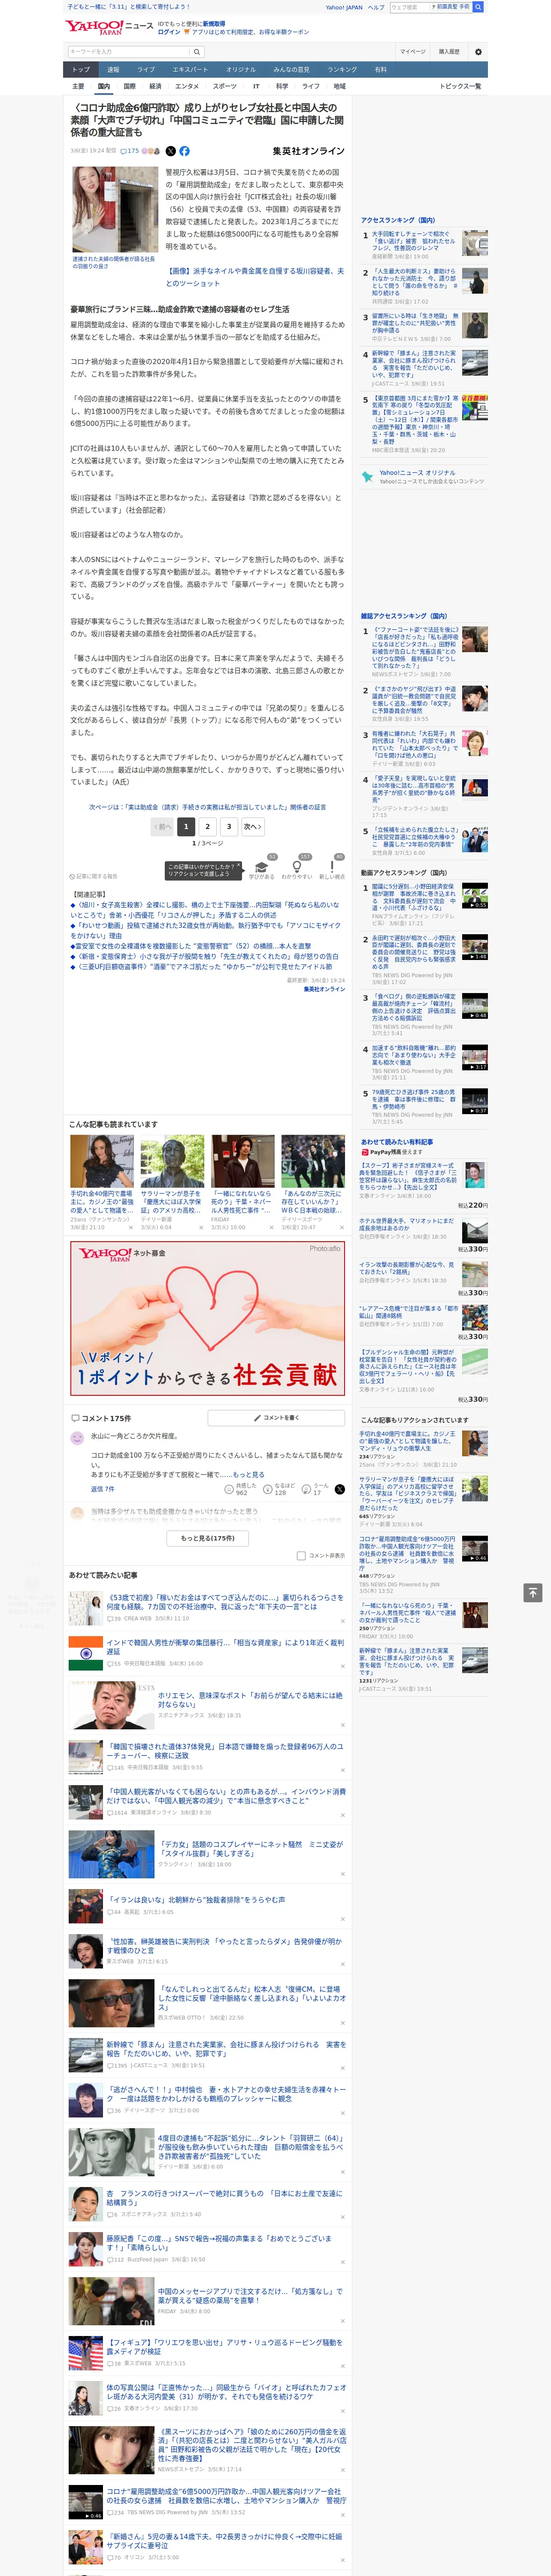Open the ヘルプ link
Screen dimensions: 551x2576
pos(376,7)
